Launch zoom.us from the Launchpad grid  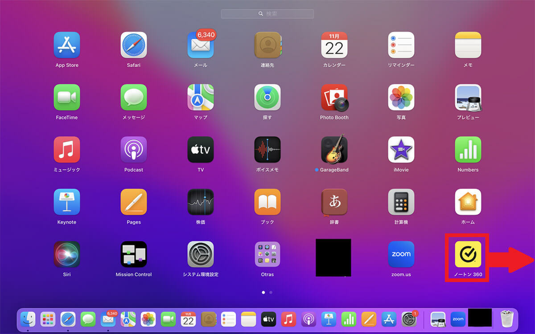click(401, 254)
